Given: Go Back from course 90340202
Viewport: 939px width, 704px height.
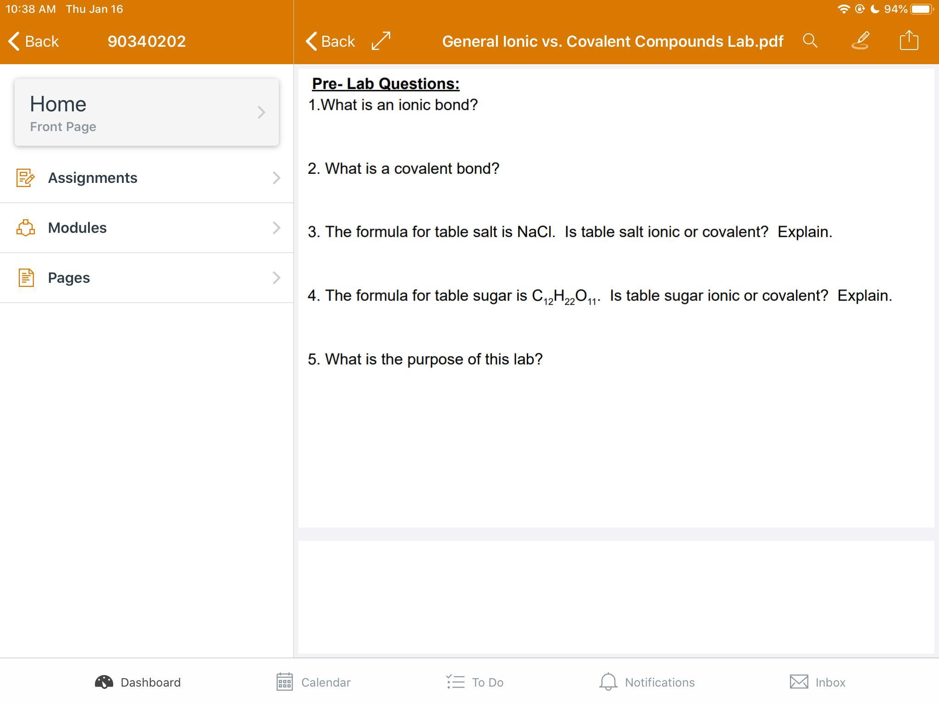Looking at the screenshot, I should pyautogui.click(x=33, y=41).
